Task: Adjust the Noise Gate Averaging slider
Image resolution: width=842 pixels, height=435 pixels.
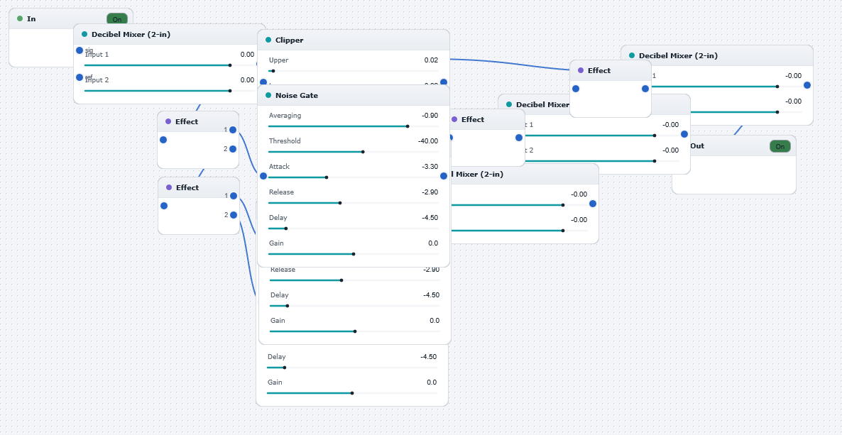Action: click(354, 126)
